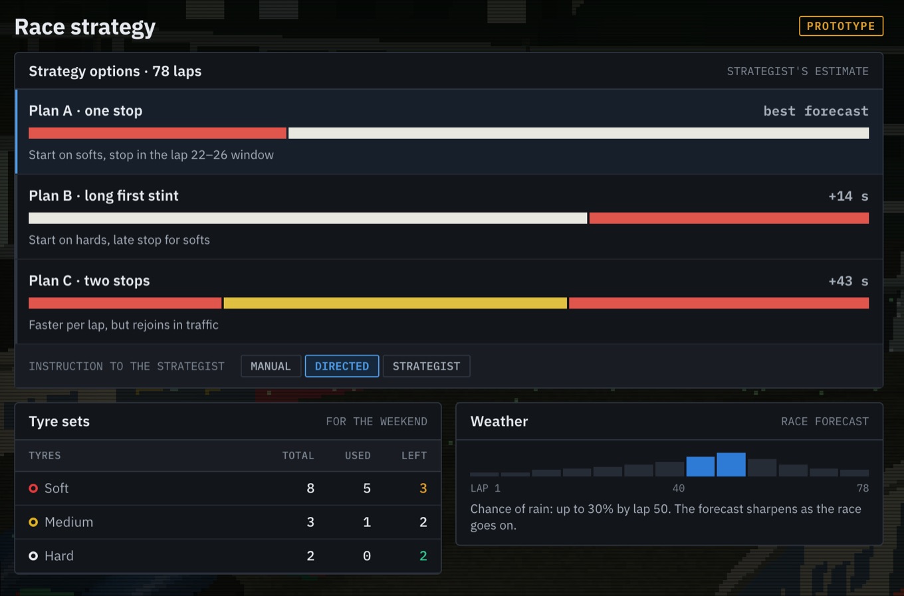The width and height of the screenshot is (904, 596).
Task: Click Plan A's red soft stint bar
Action: pos(158,133)
